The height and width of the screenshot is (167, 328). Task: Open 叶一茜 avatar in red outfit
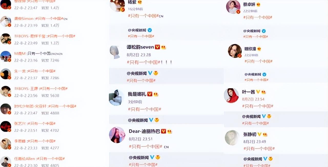231,96
